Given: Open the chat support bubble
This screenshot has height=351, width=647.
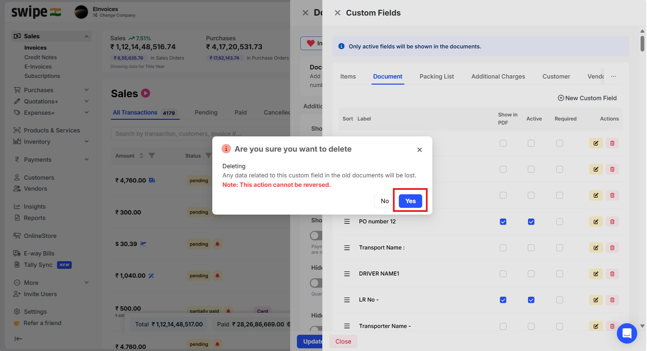Looking at the screenshot, I should point(627,333).
